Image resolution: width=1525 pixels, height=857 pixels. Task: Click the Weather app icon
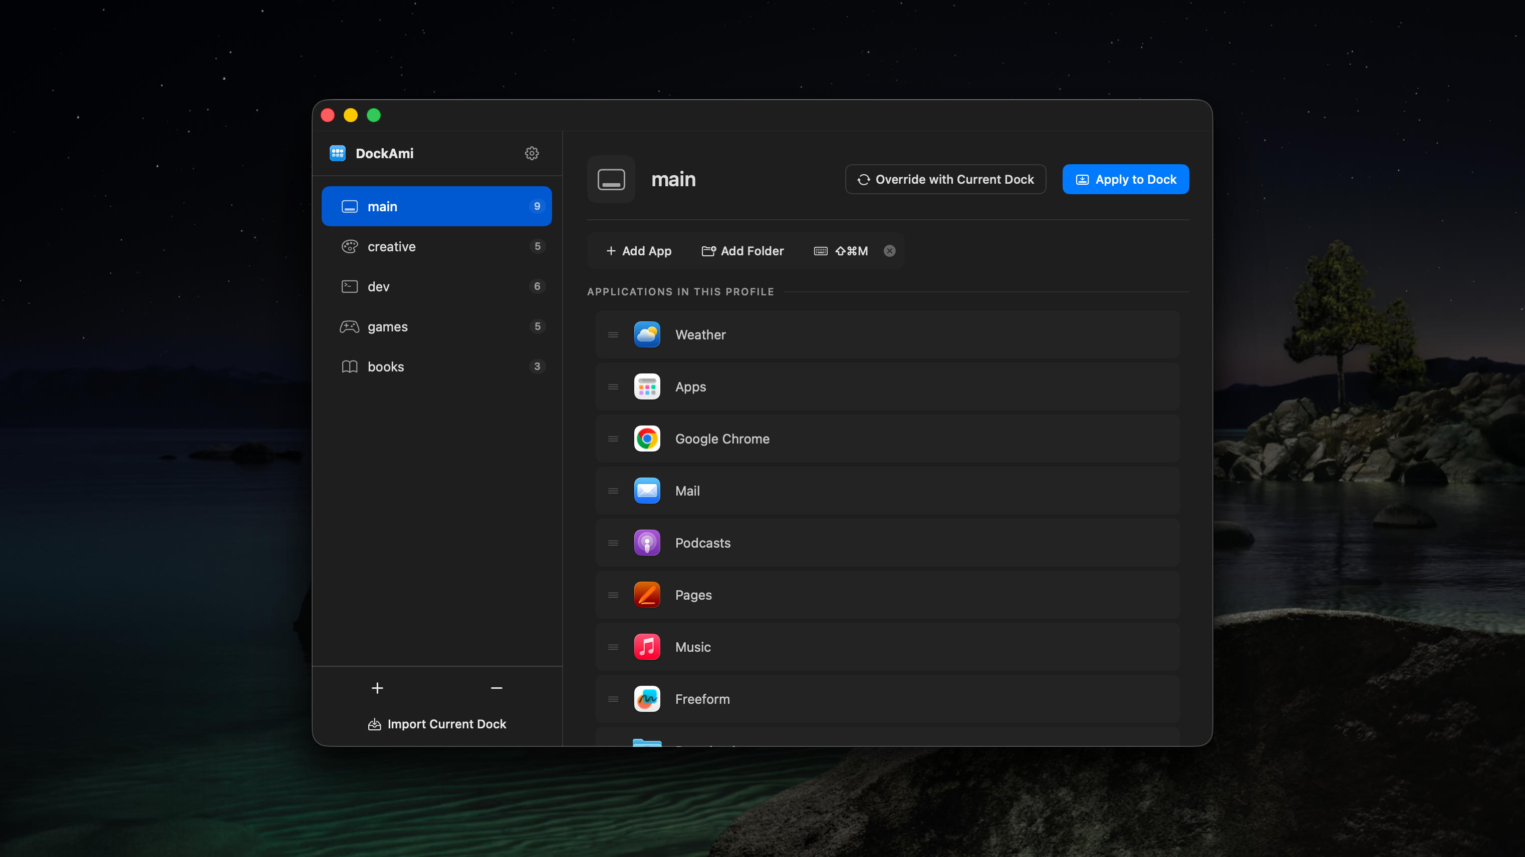pyautogui.click(x=646, y=335)
